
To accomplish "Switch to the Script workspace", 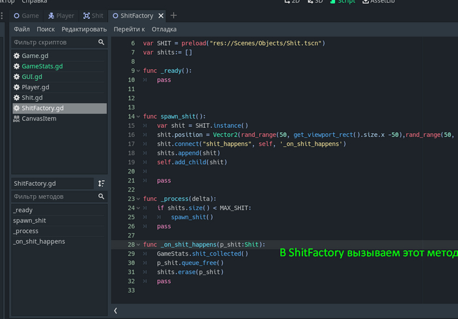I will click(x=341, y=2).
